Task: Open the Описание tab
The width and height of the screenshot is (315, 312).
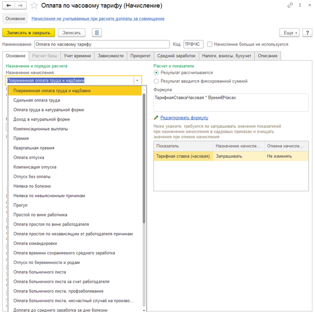Action: point(268,56)
